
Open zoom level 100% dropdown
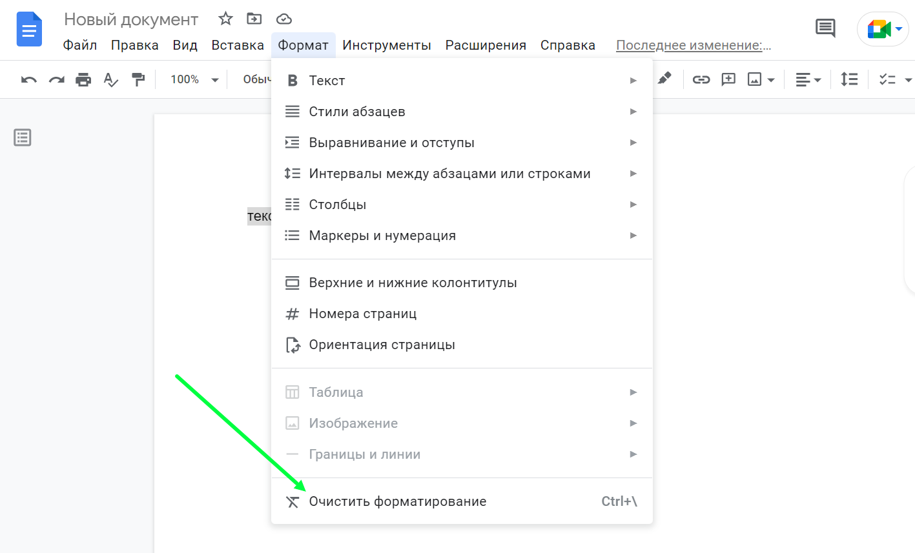coord(194,79)
